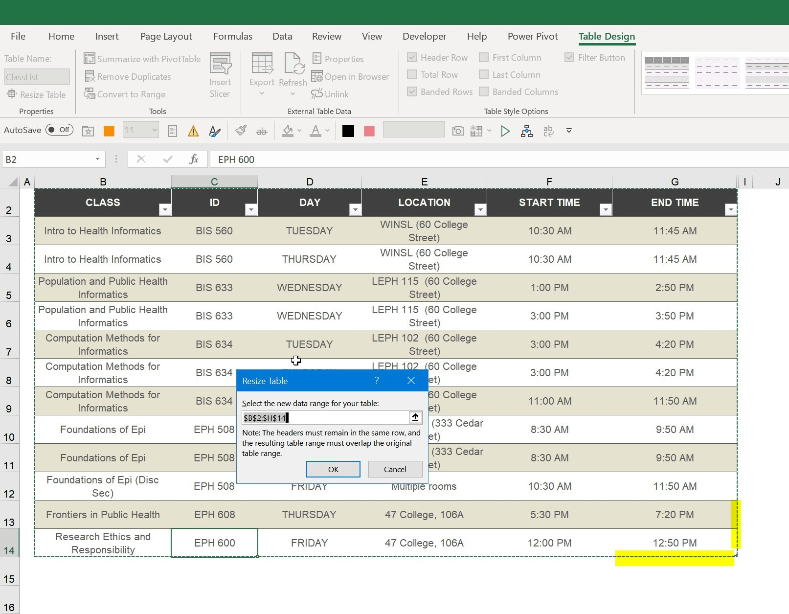Click the green play arrow icon
Image resolution: width=789 pixels, height=614 pixels.
pyautogui.click(x=505, y=131)
